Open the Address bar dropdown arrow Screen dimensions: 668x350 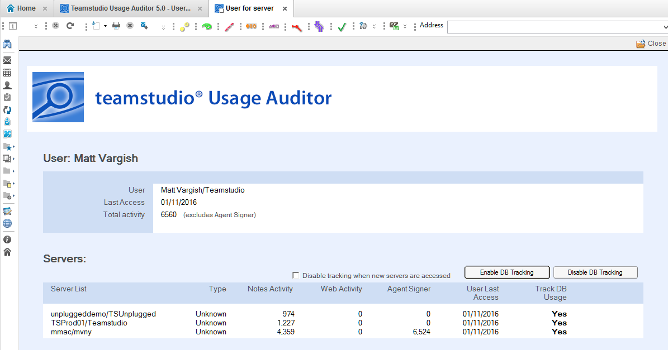pyautogui.click(x=665, y=27)
